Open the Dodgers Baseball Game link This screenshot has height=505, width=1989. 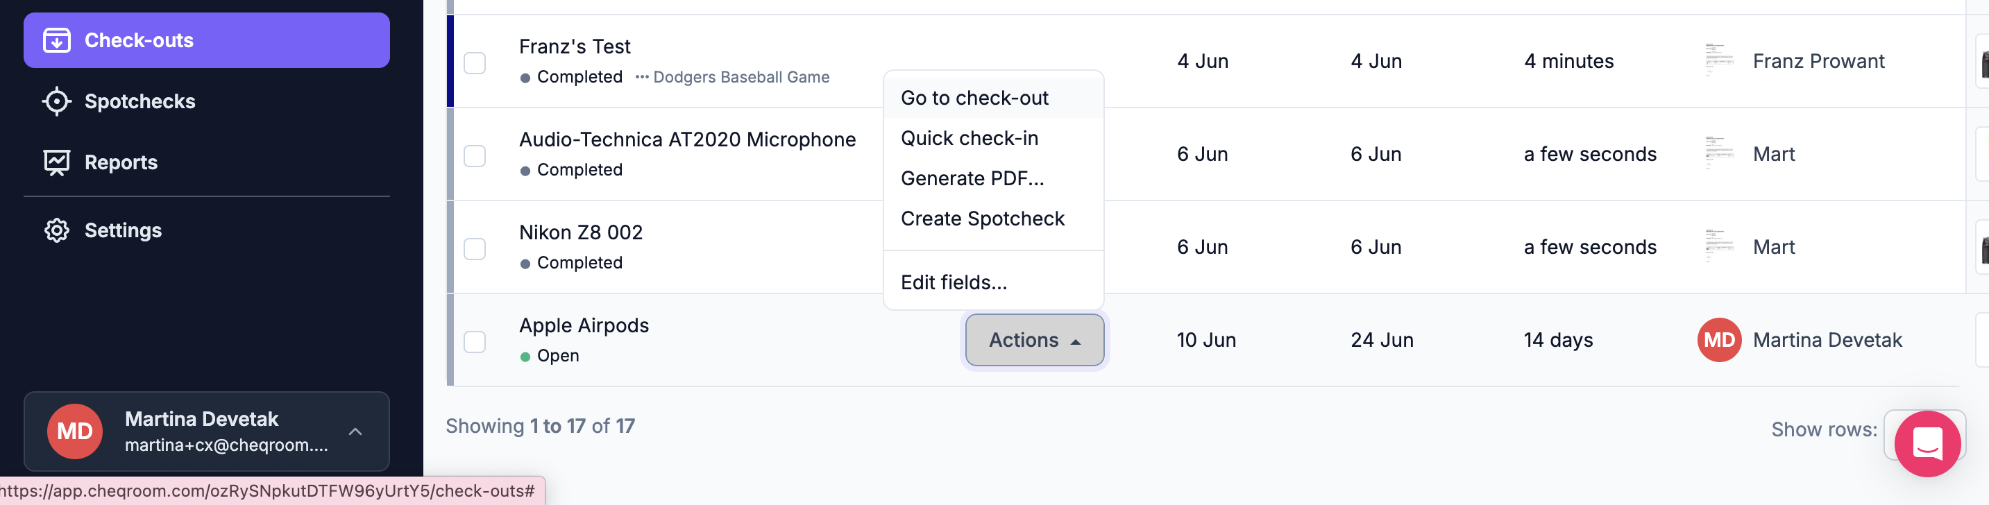pos(740,77)
